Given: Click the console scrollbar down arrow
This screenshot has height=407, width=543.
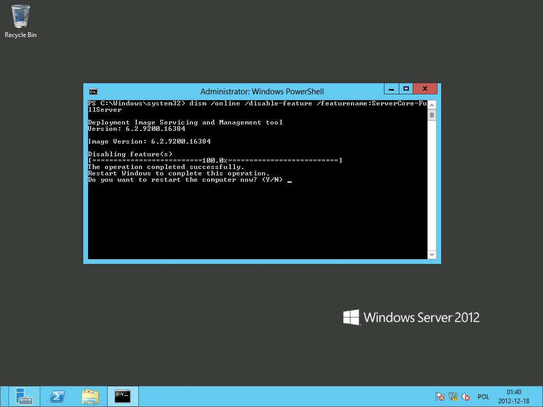Looking at the screenshot, I should coord(432,255).
